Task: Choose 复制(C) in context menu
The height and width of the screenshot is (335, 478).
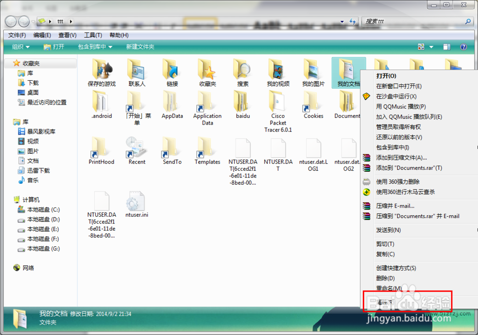Action: [x=419, y=254]
